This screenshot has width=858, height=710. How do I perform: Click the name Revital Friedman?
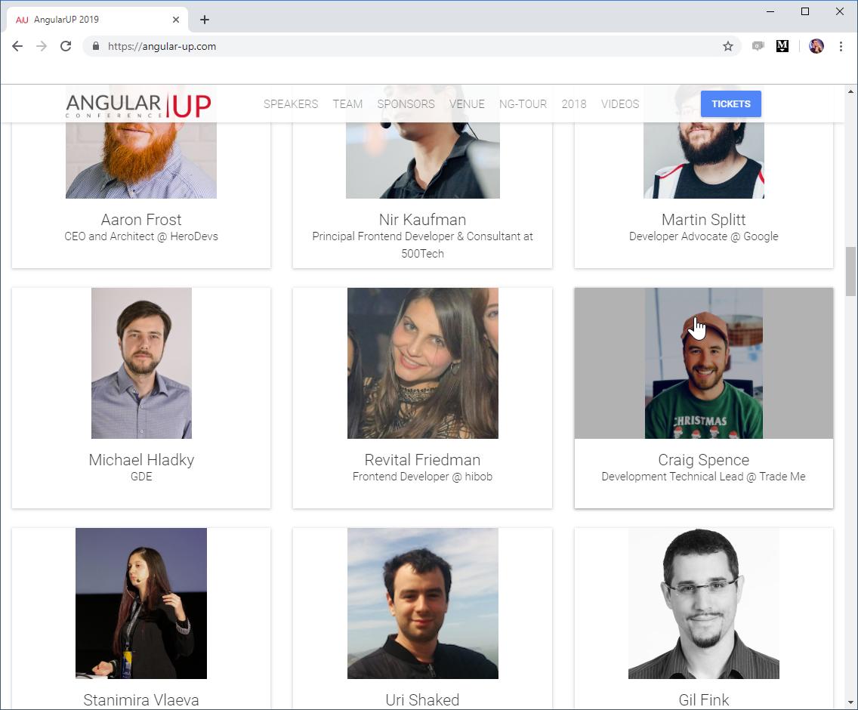pos(422,460)
